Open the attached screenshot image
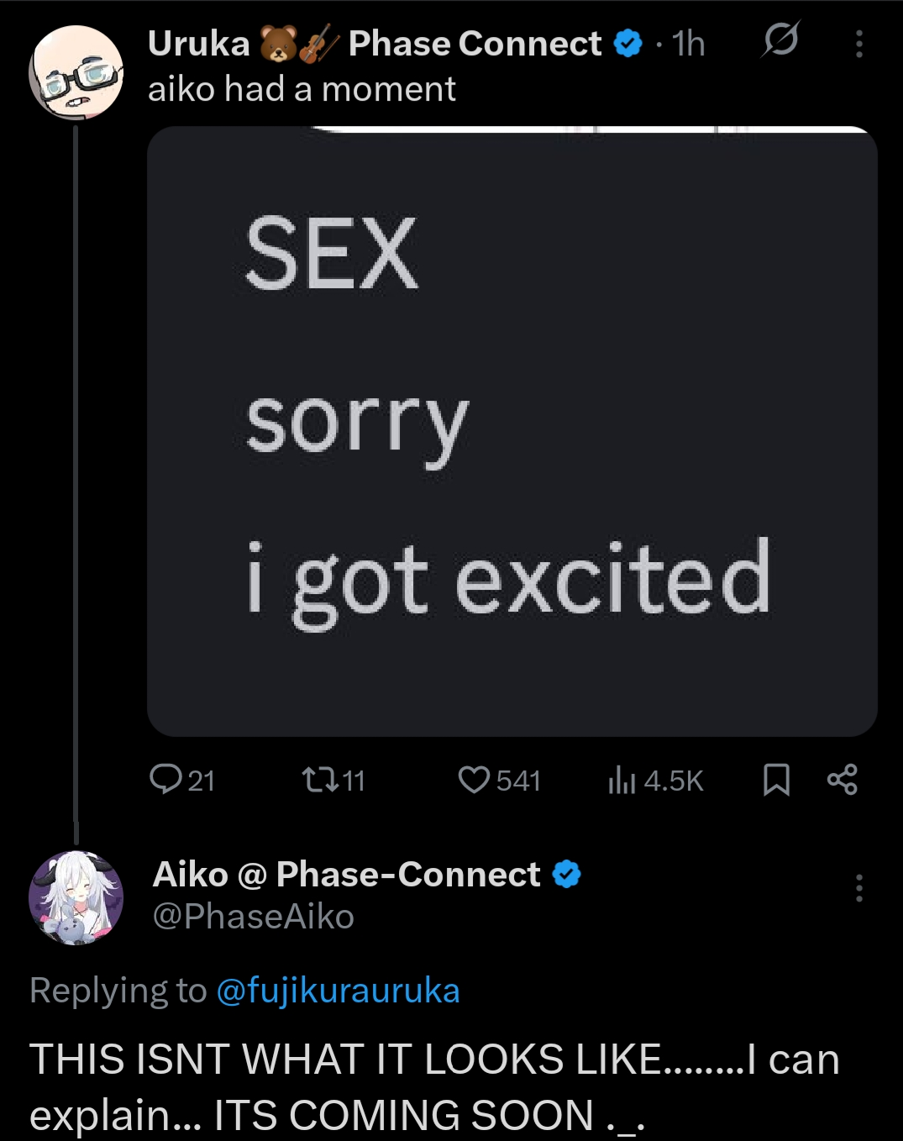Viewport: 903px width, 1141px height. click(512, 432)
